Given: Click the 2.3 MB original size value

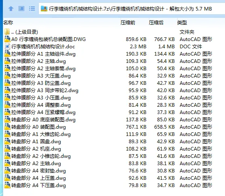Looking at the screenshot, I should click(138, 47).
